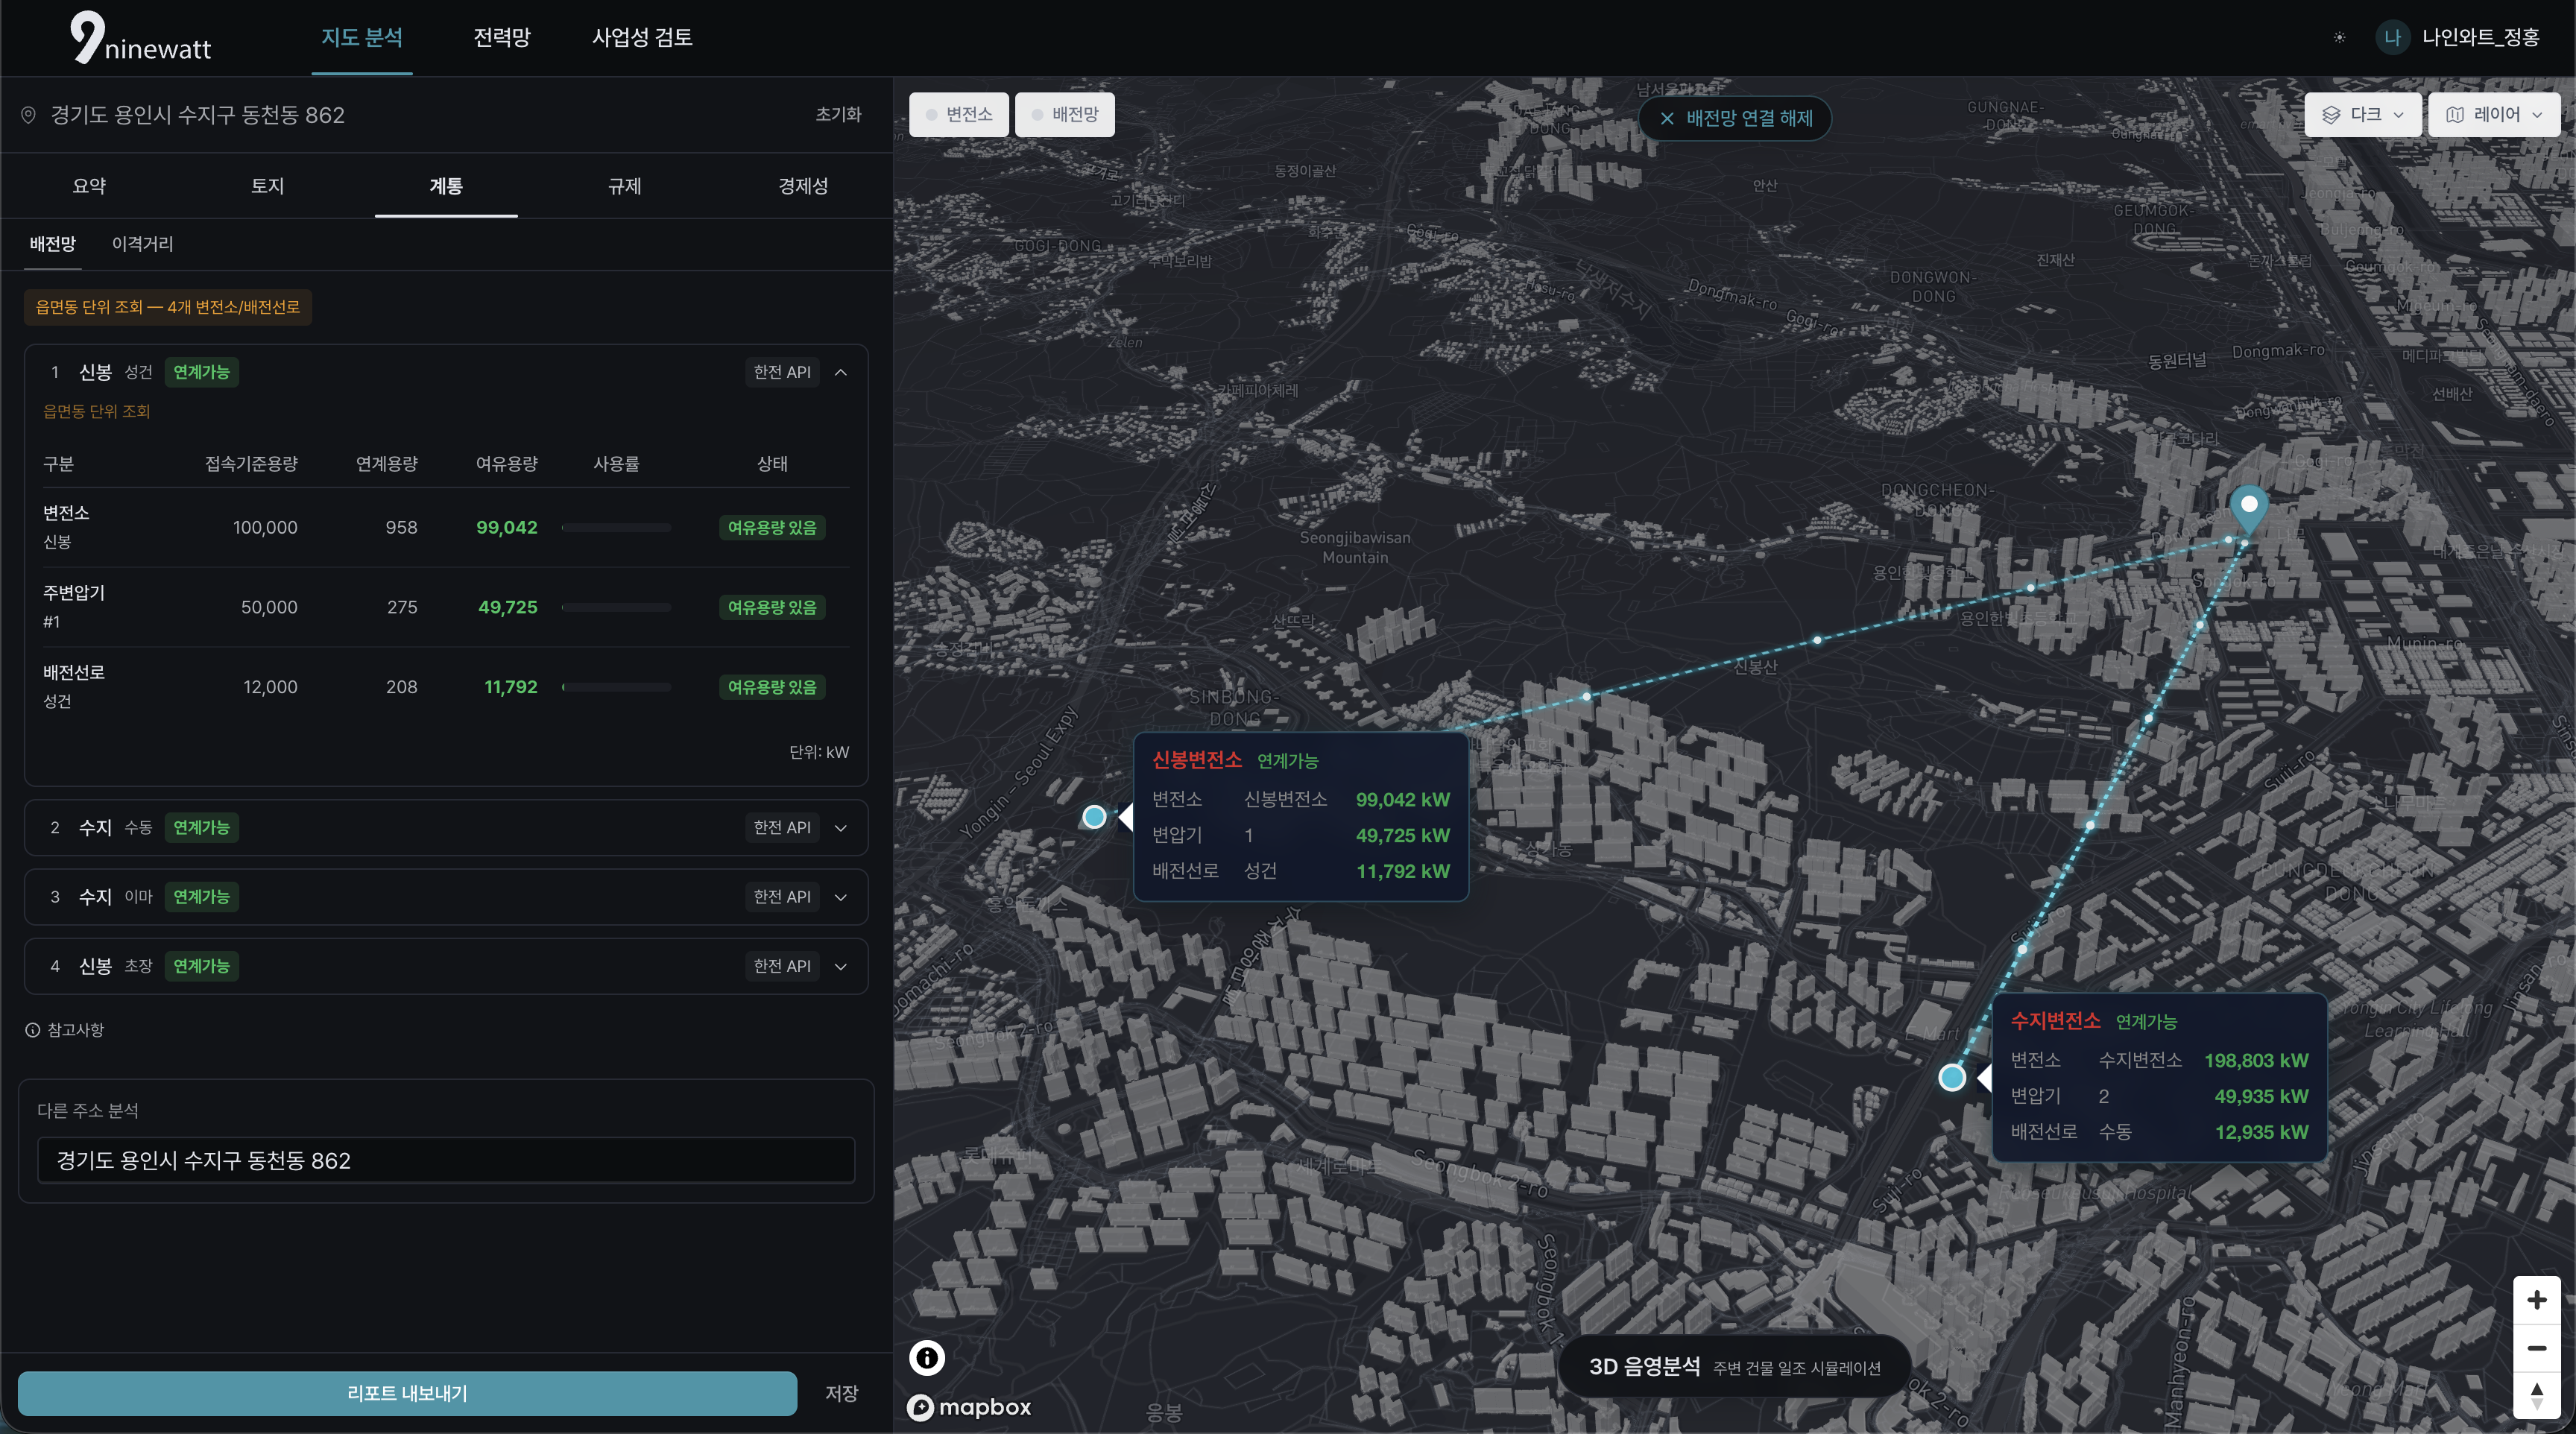Reset map bearing with compass button

click(x=2536, y=1395)
